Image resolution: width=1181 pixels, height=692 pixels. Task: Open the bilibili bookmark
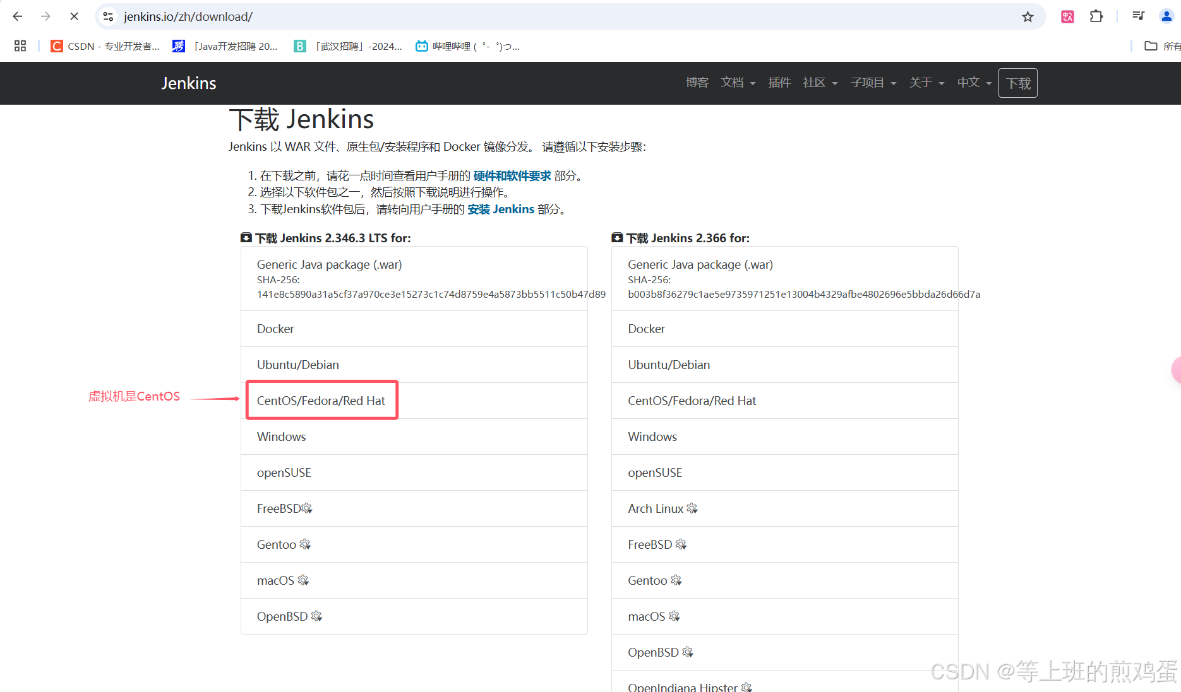tap(467, 46)
